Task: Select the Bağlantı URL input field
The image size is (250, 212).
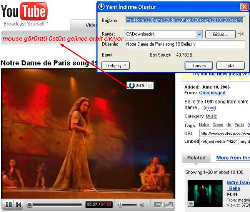Action: point(185,20)
